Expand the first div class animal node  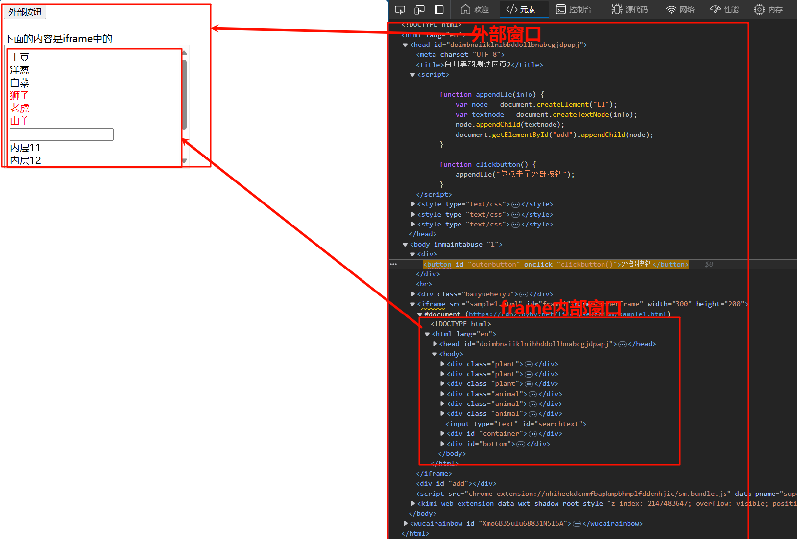tap(442, 394)
